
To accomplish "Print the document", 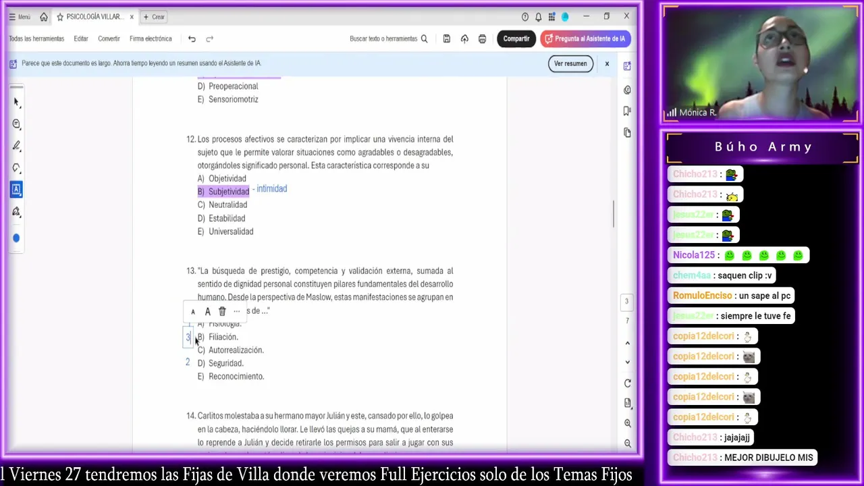I will (x=482, y=39).
